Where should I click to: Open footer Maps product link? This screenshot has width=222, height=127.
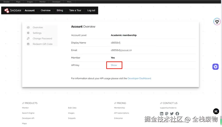(x=24, y=123)
